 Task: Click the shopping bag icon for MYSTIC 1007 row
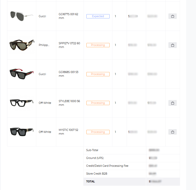click(x=172, y=132)
